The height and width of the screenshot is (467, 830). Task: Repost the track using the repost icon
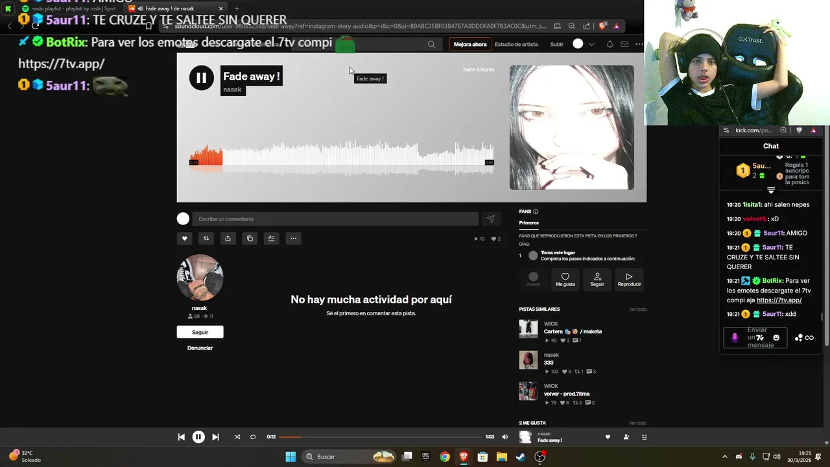206,239
